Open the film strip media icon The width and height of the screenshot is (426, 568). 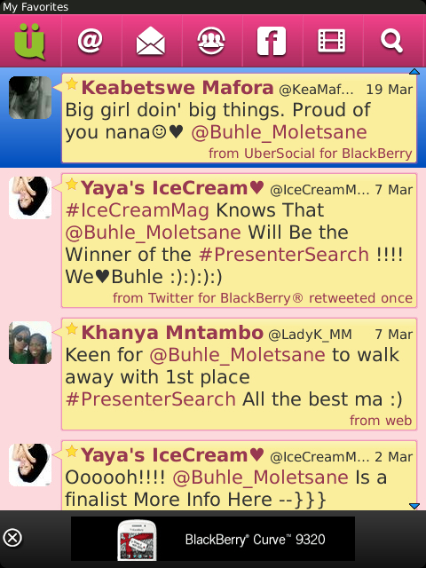click(331, 41)
